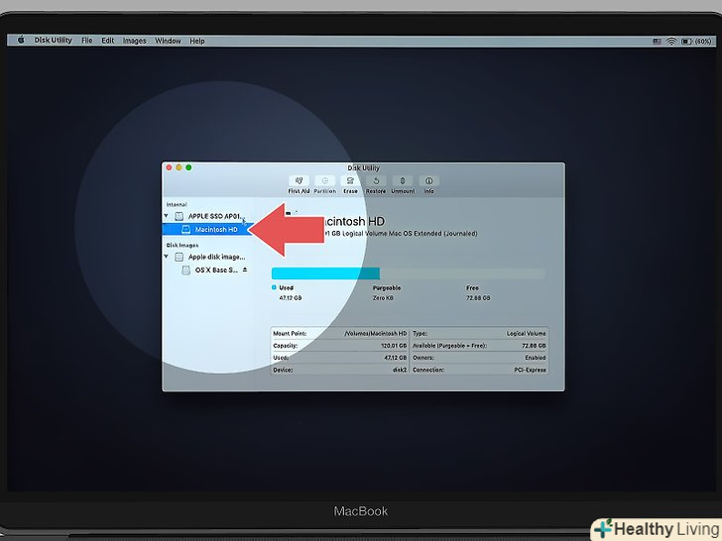The width and height of the screenshot is (722, 541).
Task: Minimize the Disk Utility window
Action: pyautogui.click(x=179, y=167)
